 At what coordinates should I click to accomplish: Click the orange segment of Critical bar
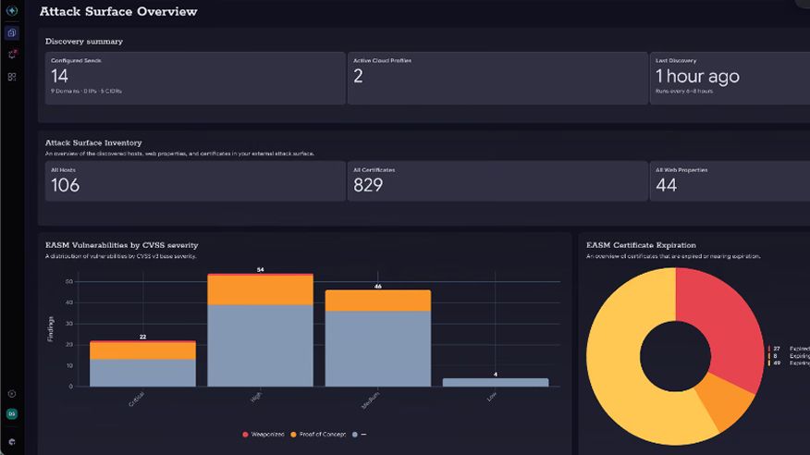coord(142,351)
